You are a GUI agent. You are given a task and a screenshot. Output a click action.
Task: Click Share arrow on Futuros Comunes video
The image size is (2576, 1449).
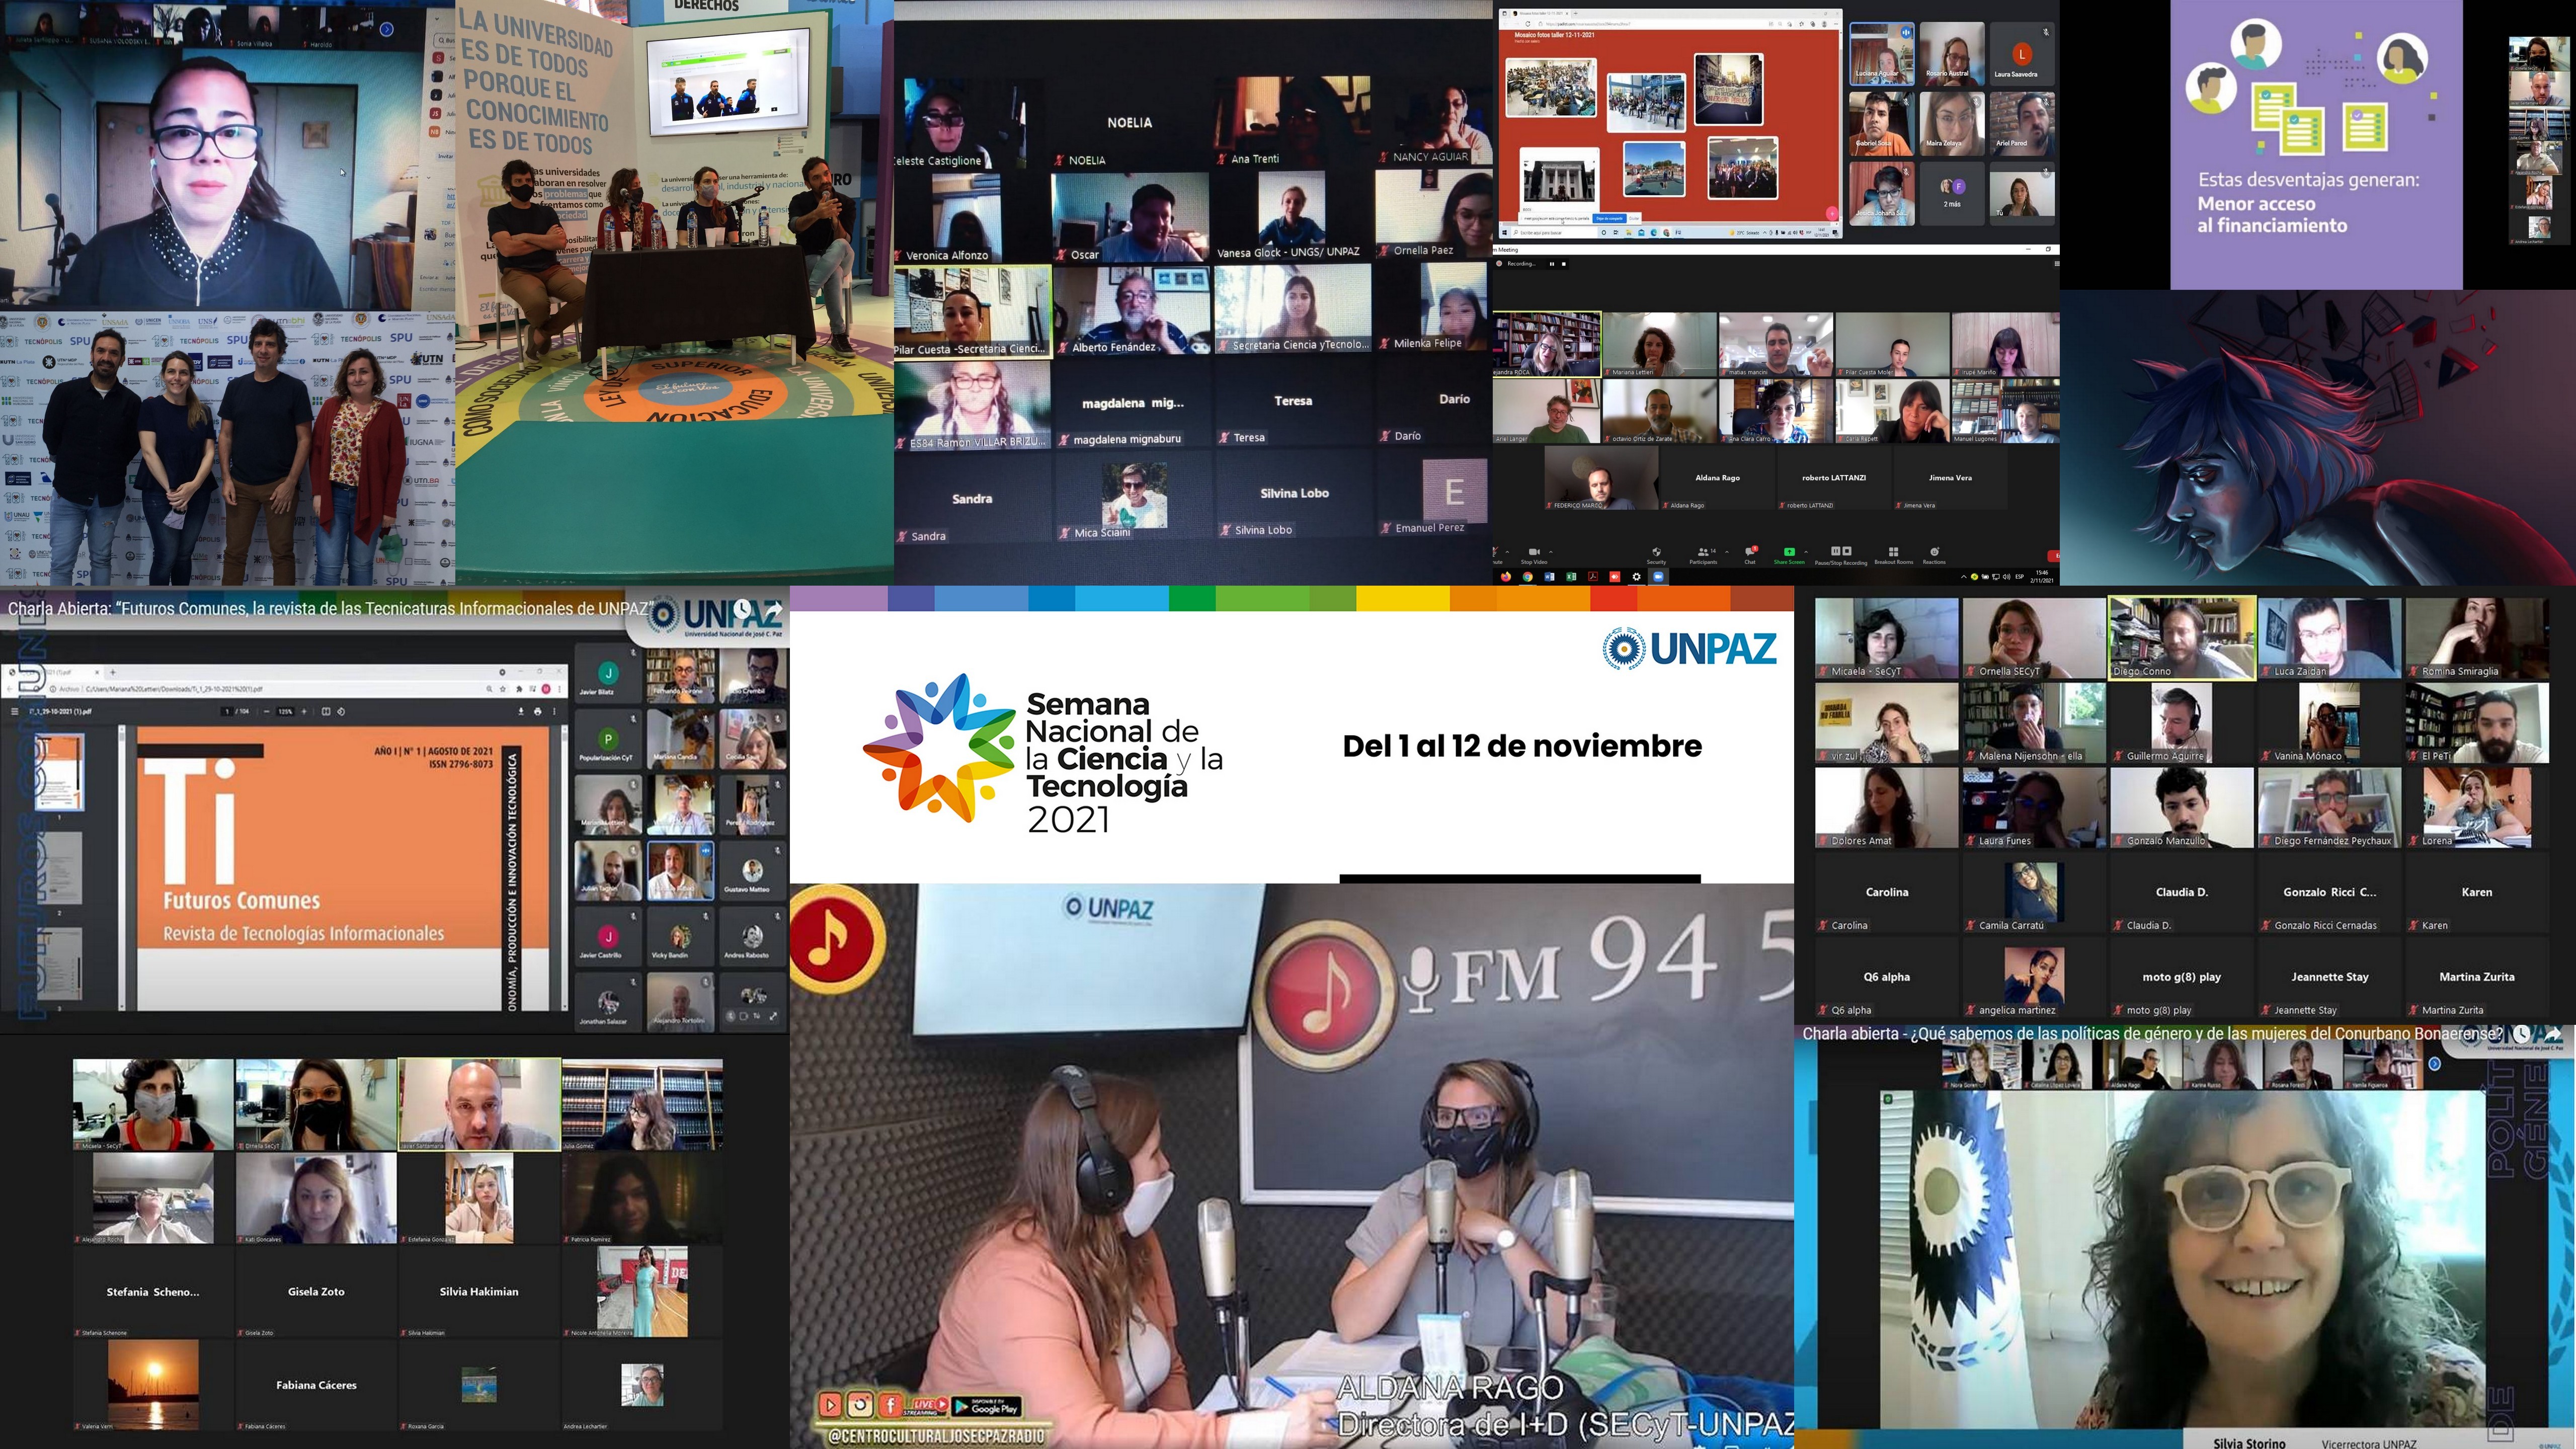773,608
